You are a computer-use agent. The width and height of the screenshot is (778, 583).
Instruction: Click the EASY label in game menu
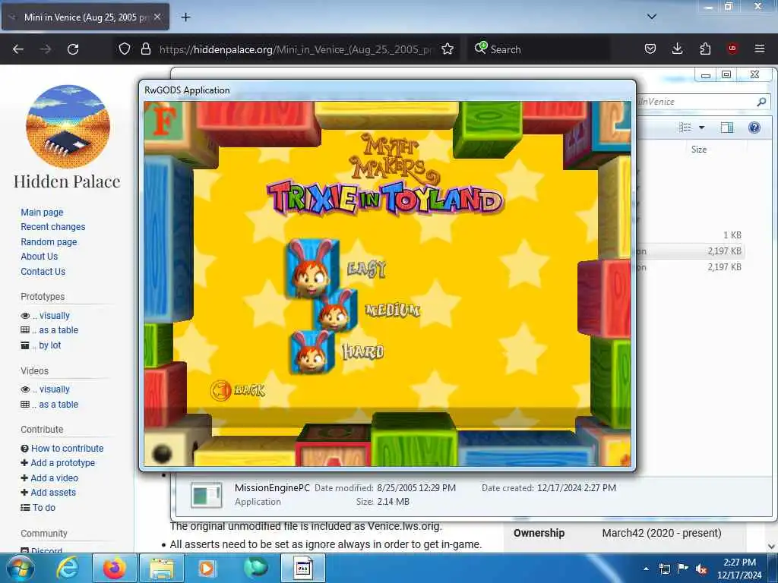click(367, 269)
